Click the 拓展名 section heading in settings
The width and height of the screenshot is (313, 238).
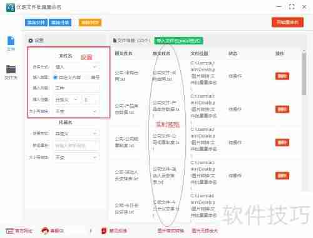66,123
